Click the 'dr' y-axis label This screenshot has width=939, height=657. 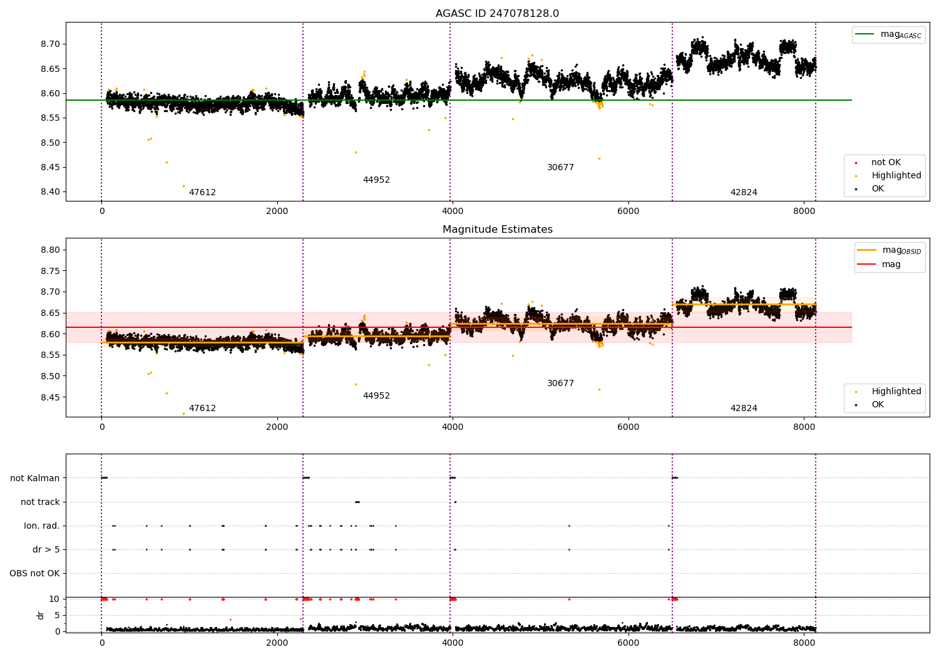[41, 615]
